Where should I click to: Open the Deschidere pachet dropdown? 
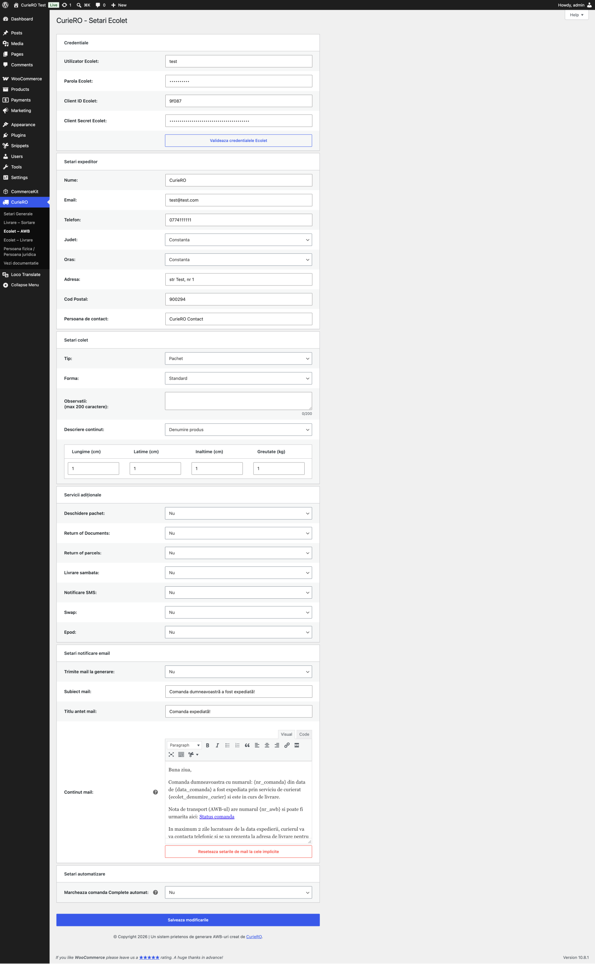point(238,514)
